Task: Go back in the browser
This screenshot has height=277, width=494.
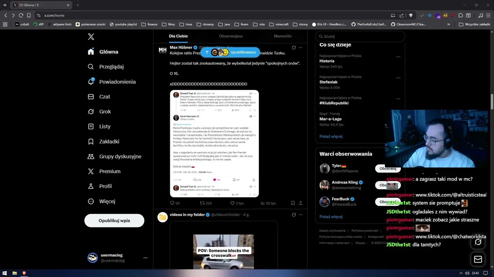Action: tap(5, 15)
